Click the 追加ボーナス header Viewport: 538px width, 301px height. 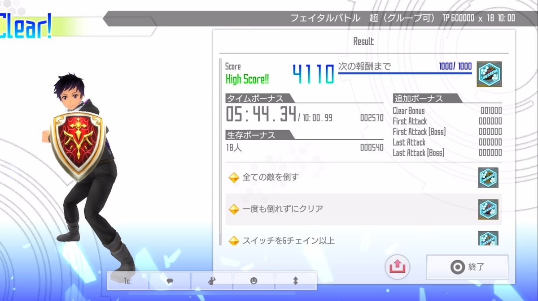pyautogui.click(x=418, y=98)
